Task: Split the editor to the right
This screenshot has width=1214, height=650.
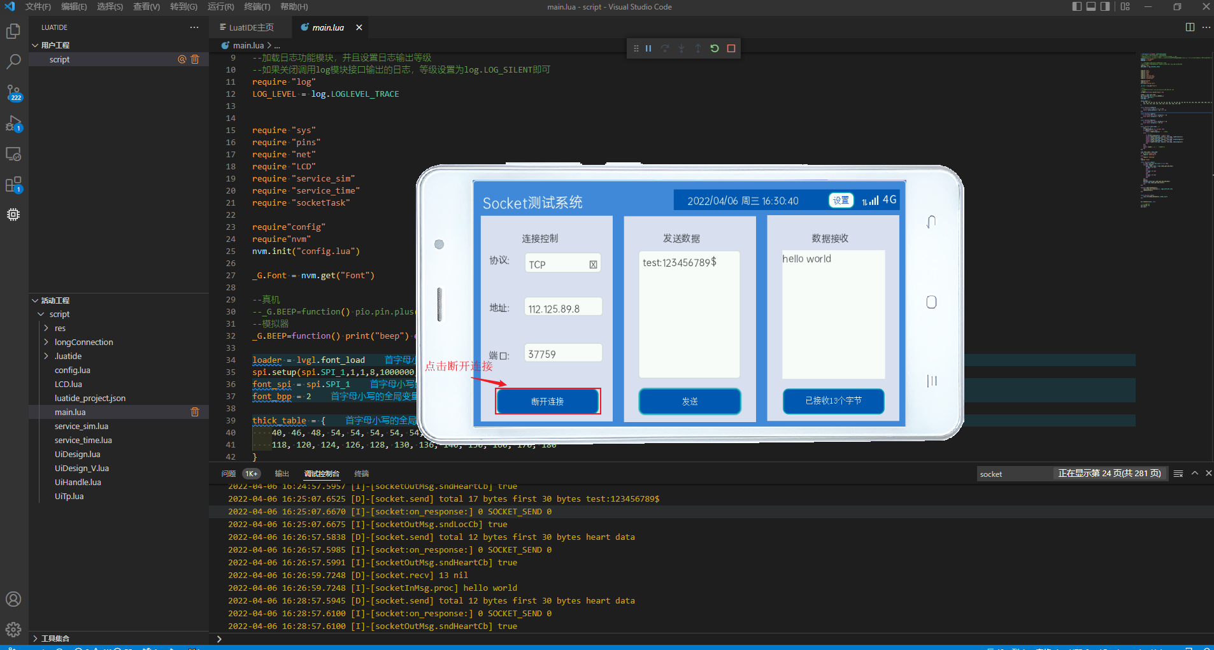Action: point(1190,27)
